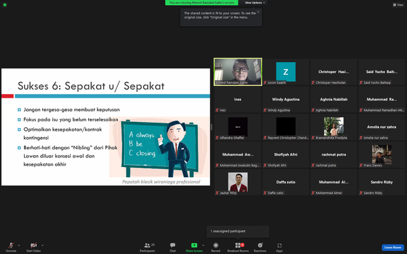Open video options arrow beside Start Video
407x254 pixels.
tap(43, 245)
